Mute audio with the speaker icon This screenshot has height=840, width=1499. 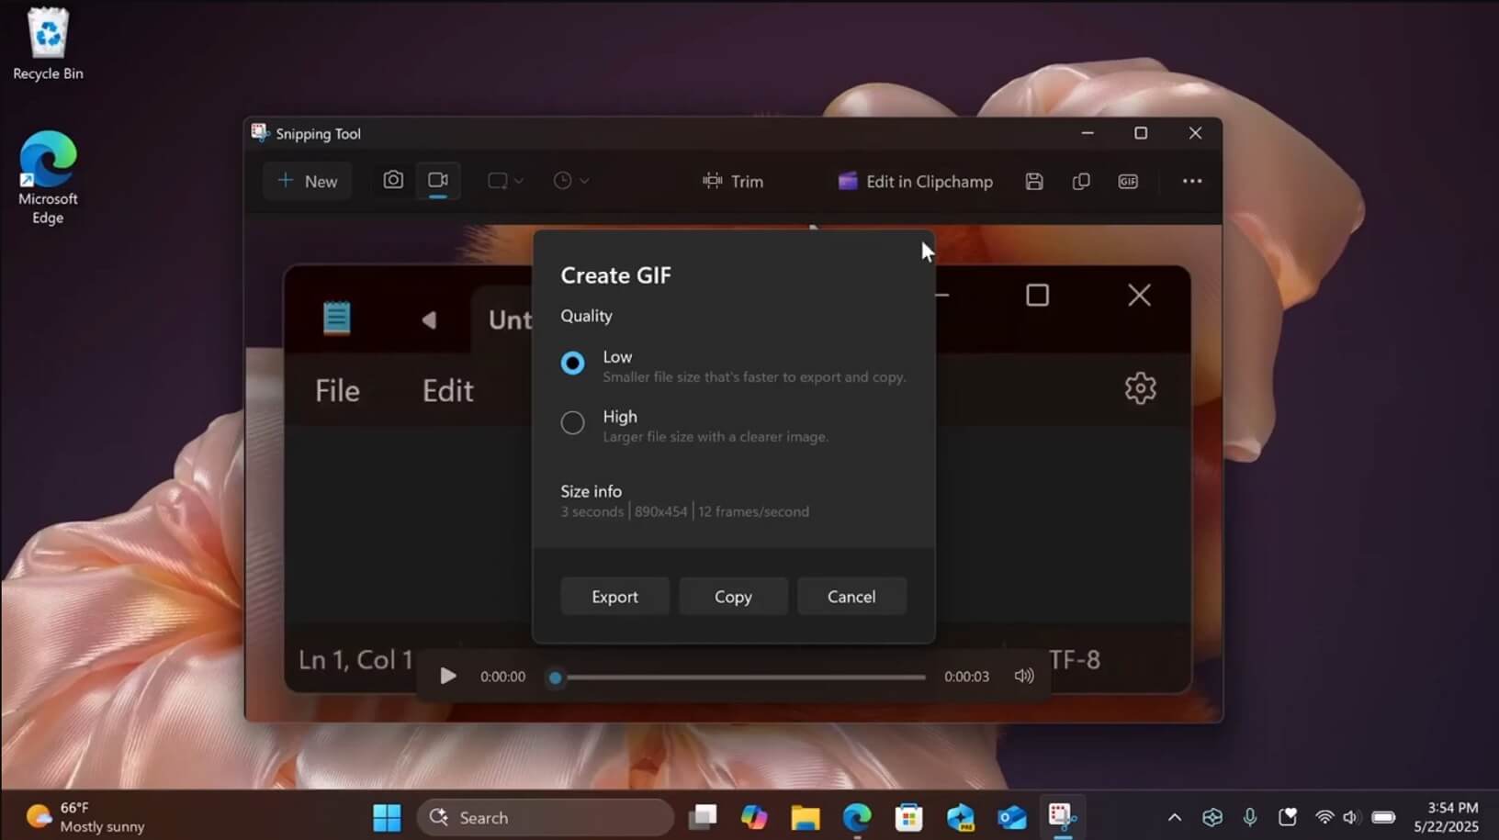[1022, 677]
